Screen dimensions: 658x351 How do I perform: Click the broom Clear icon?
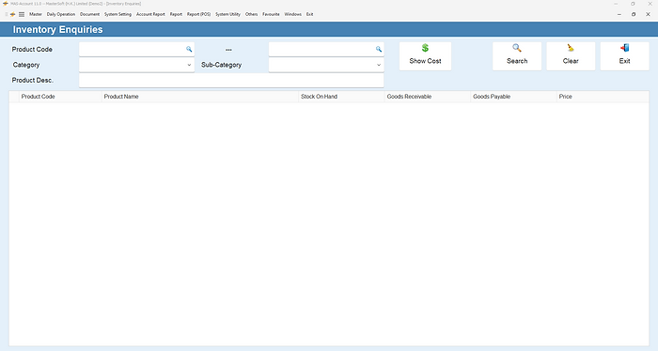(571, 48)
